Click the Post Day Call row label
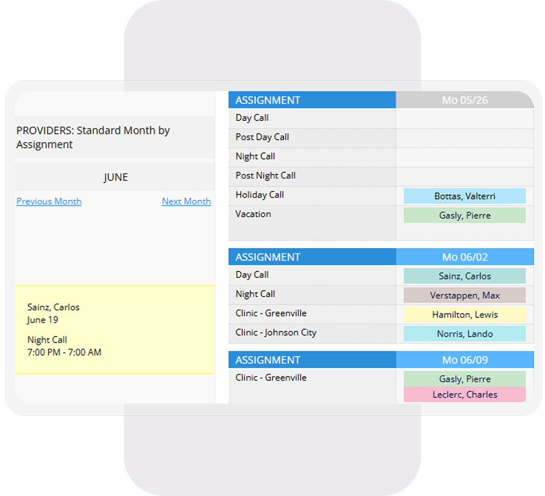 tap(262, 137)
